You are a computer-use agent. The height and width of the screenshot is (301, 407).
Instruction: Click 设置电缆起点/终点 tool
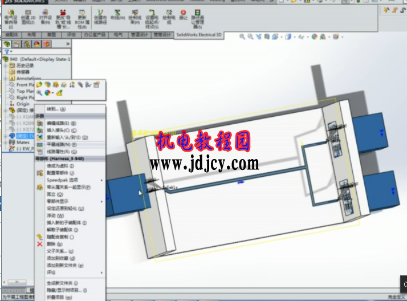click(x=152, y=19)
